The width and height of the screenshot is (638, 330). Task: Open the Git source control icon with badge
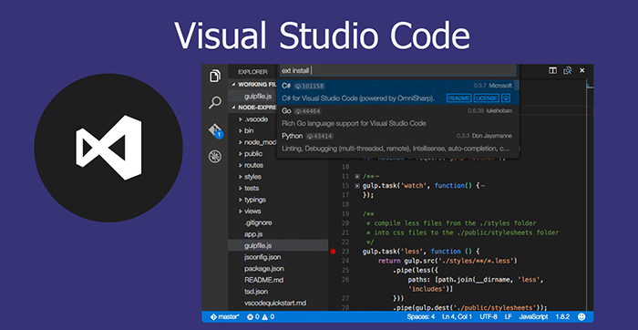point(215,130)
